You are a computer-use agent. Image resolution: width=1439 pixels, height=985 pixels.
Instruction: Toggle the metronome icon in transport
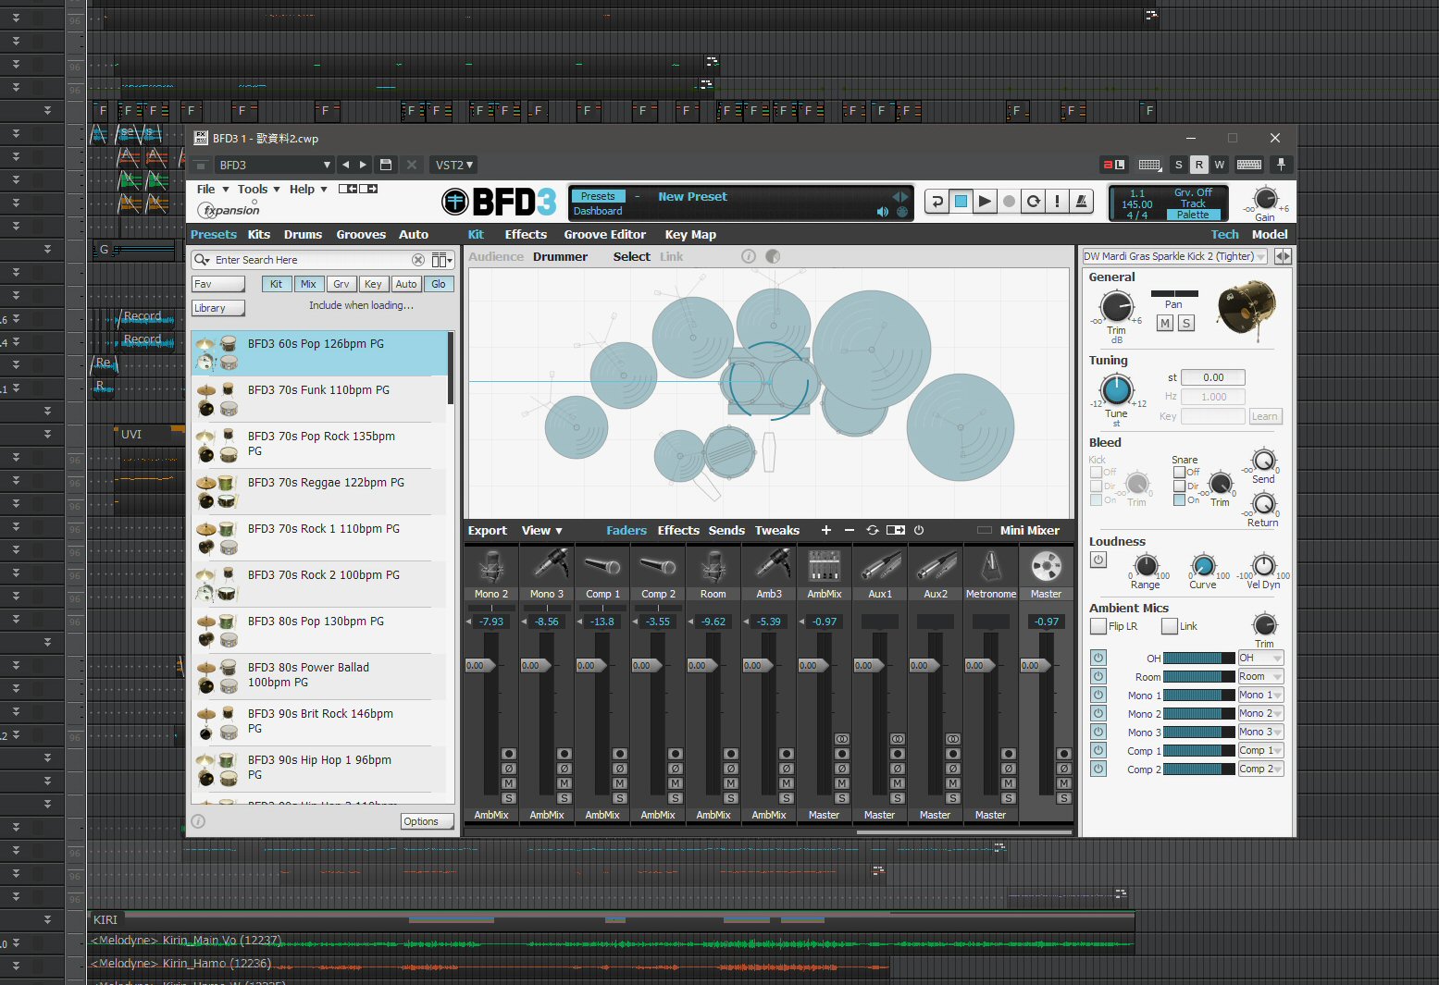tap(1081, 201)
